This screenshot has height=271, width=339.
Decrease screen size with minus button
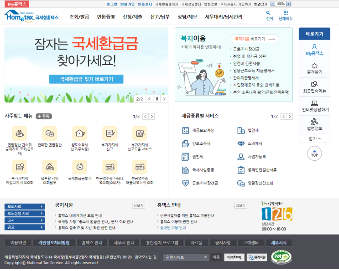pyautogui.click(x=273, y=4)
